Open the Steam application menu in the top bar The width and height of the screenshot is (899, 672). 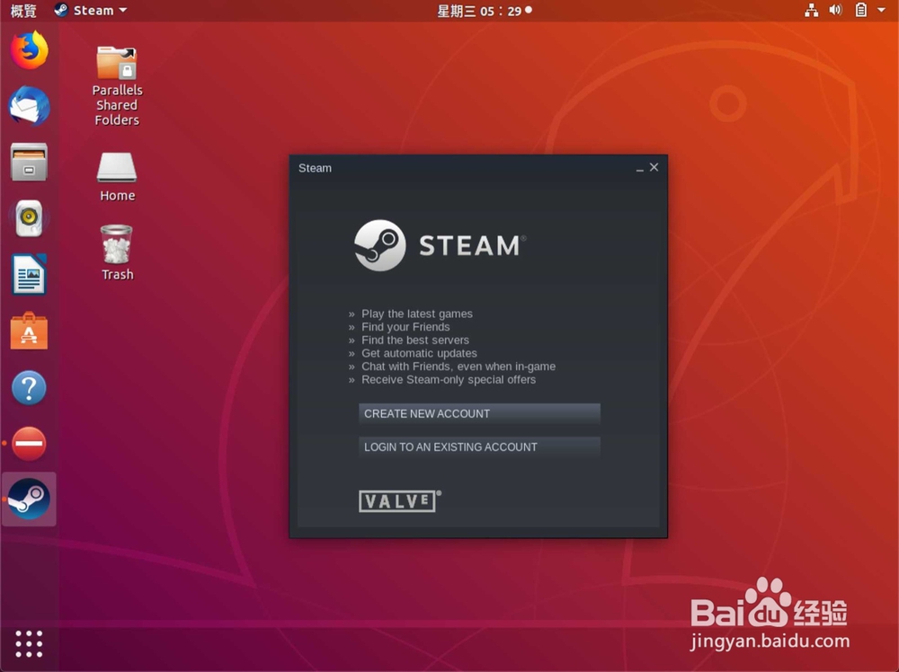click(90, 10)
